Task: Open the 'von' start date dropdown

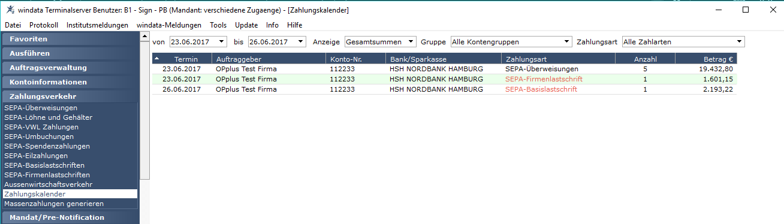Action: click(222, 41)
